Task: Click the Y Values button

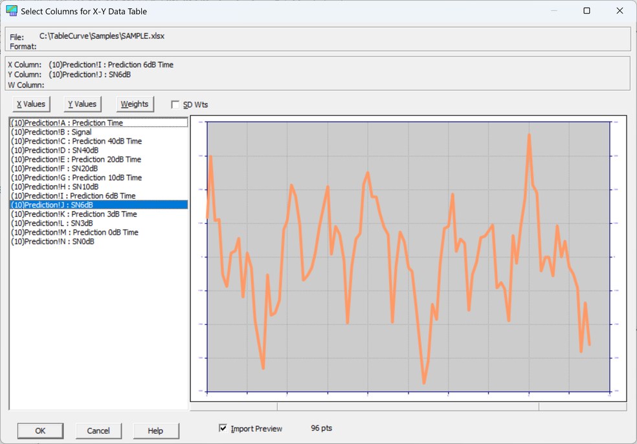Action: point(82,104)
